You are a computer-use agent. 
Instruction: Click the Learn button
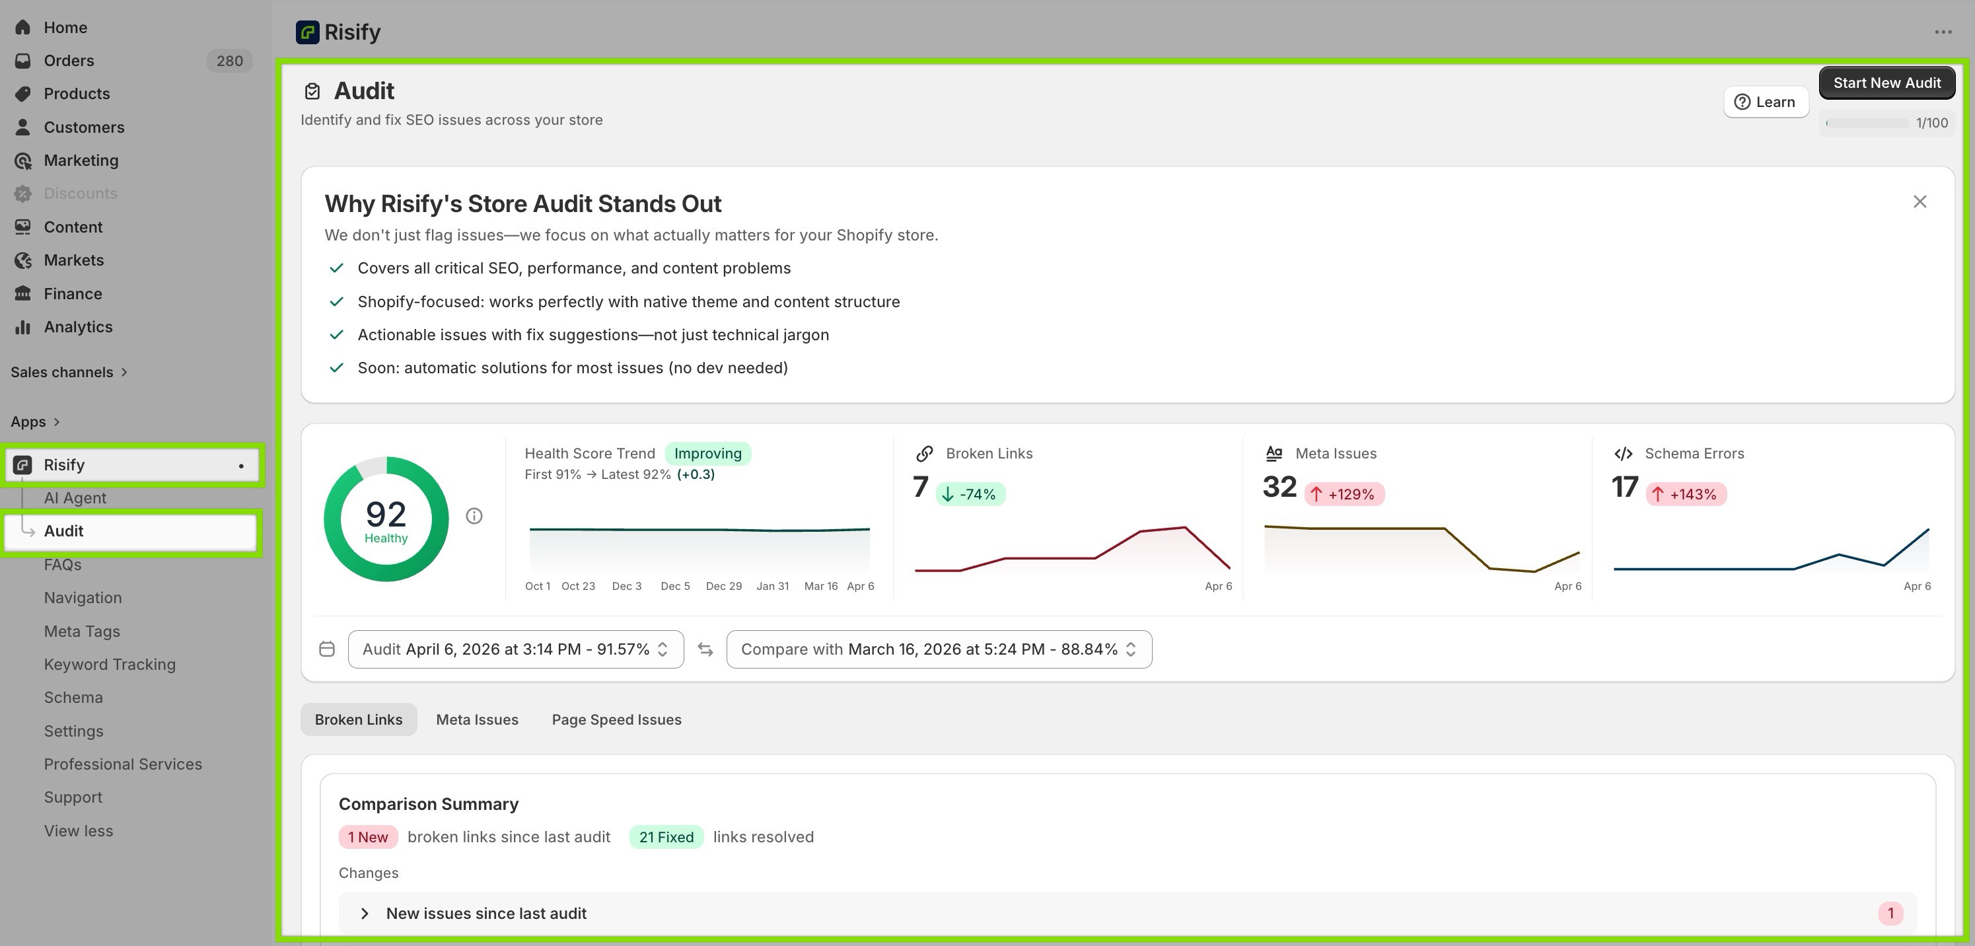tap(1765, 102)
